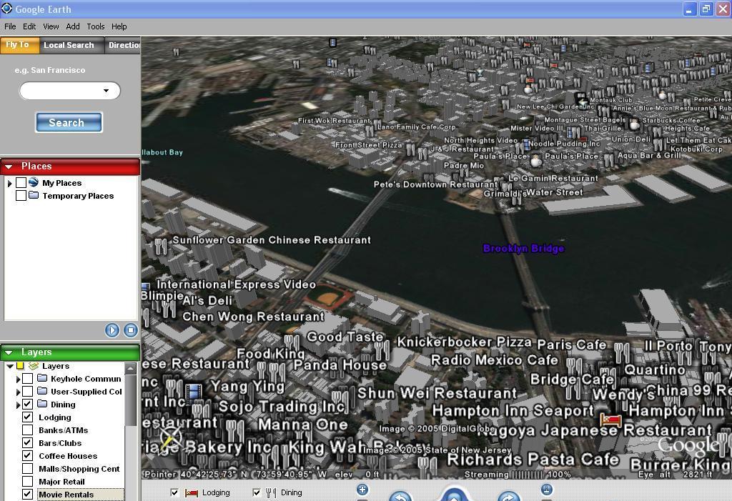732x501 pixels.
Task: Uncheck the Dining layer checkbox in Layers
Action: (28, 404)
